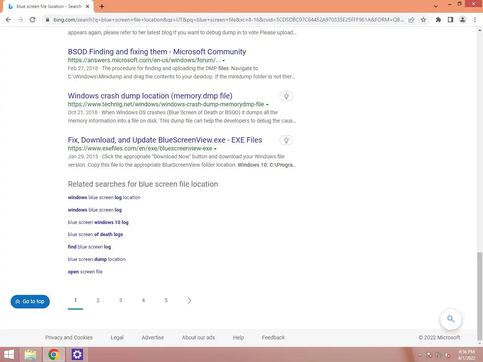Viewport: 483px width, 362px height.
Task: Open the tab search chevron in title bar
Action: click(x=436, y=6)
